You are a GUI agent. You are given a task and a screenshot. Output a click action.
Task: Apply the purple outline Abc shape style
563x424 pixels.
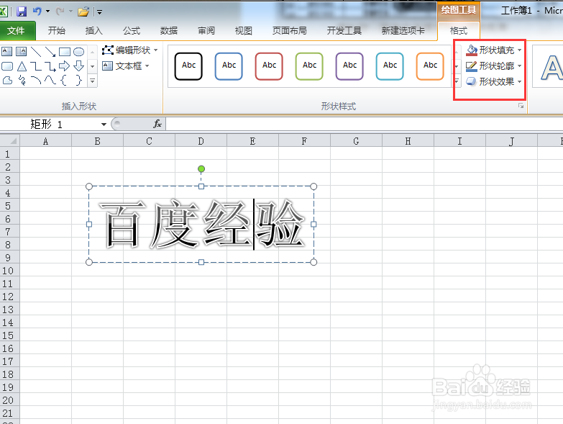coord(349,66)
